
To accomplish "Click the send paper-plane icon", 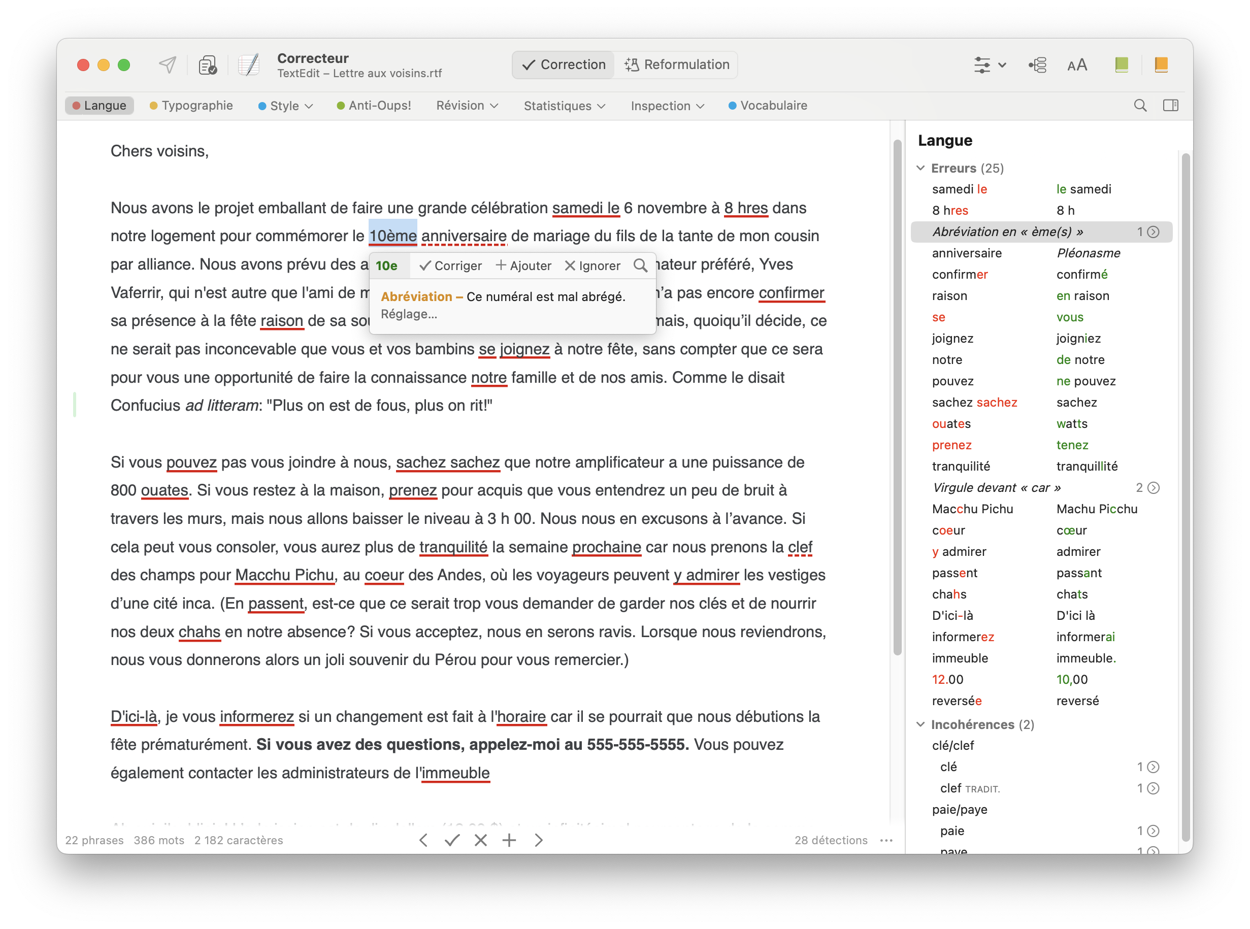I will coord(167,65).
